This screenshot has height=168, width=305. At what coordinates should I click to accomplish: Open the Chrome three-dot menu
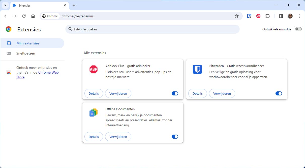(x=299, y=16)
